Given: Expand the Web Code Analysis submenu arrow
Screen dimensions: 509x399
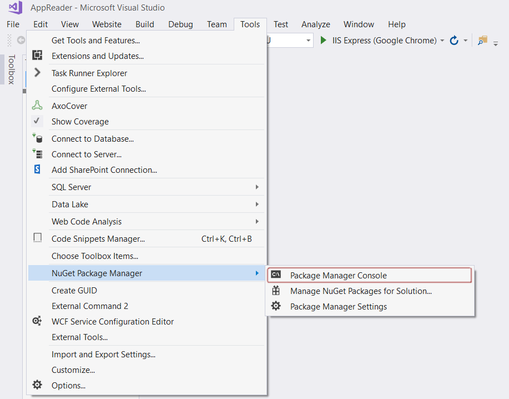Looking at the screenshot, I should pyautogui.click(x=257, y=221).
